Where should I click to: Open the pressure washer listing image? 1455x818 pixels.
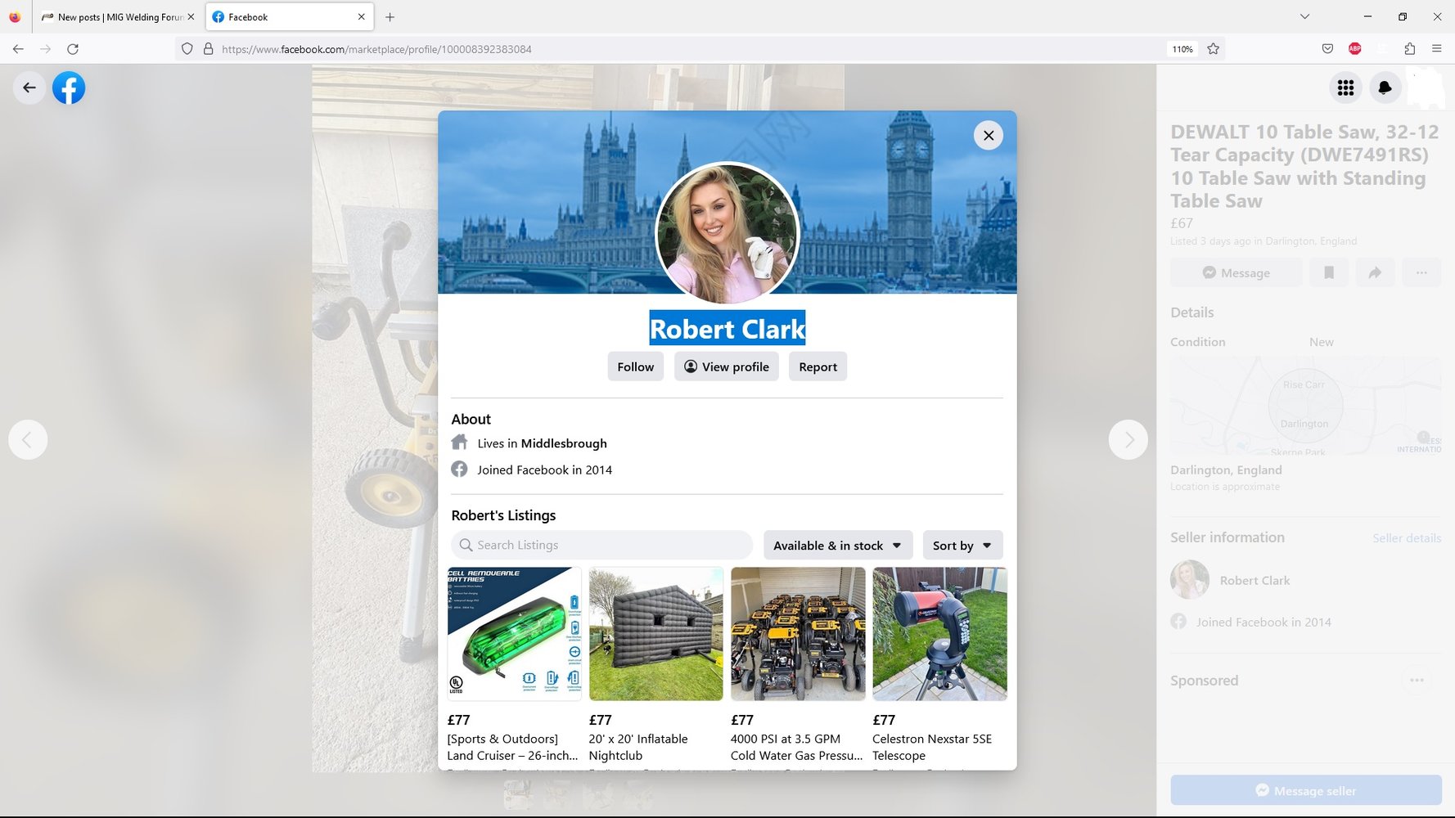tap(798, 634)
